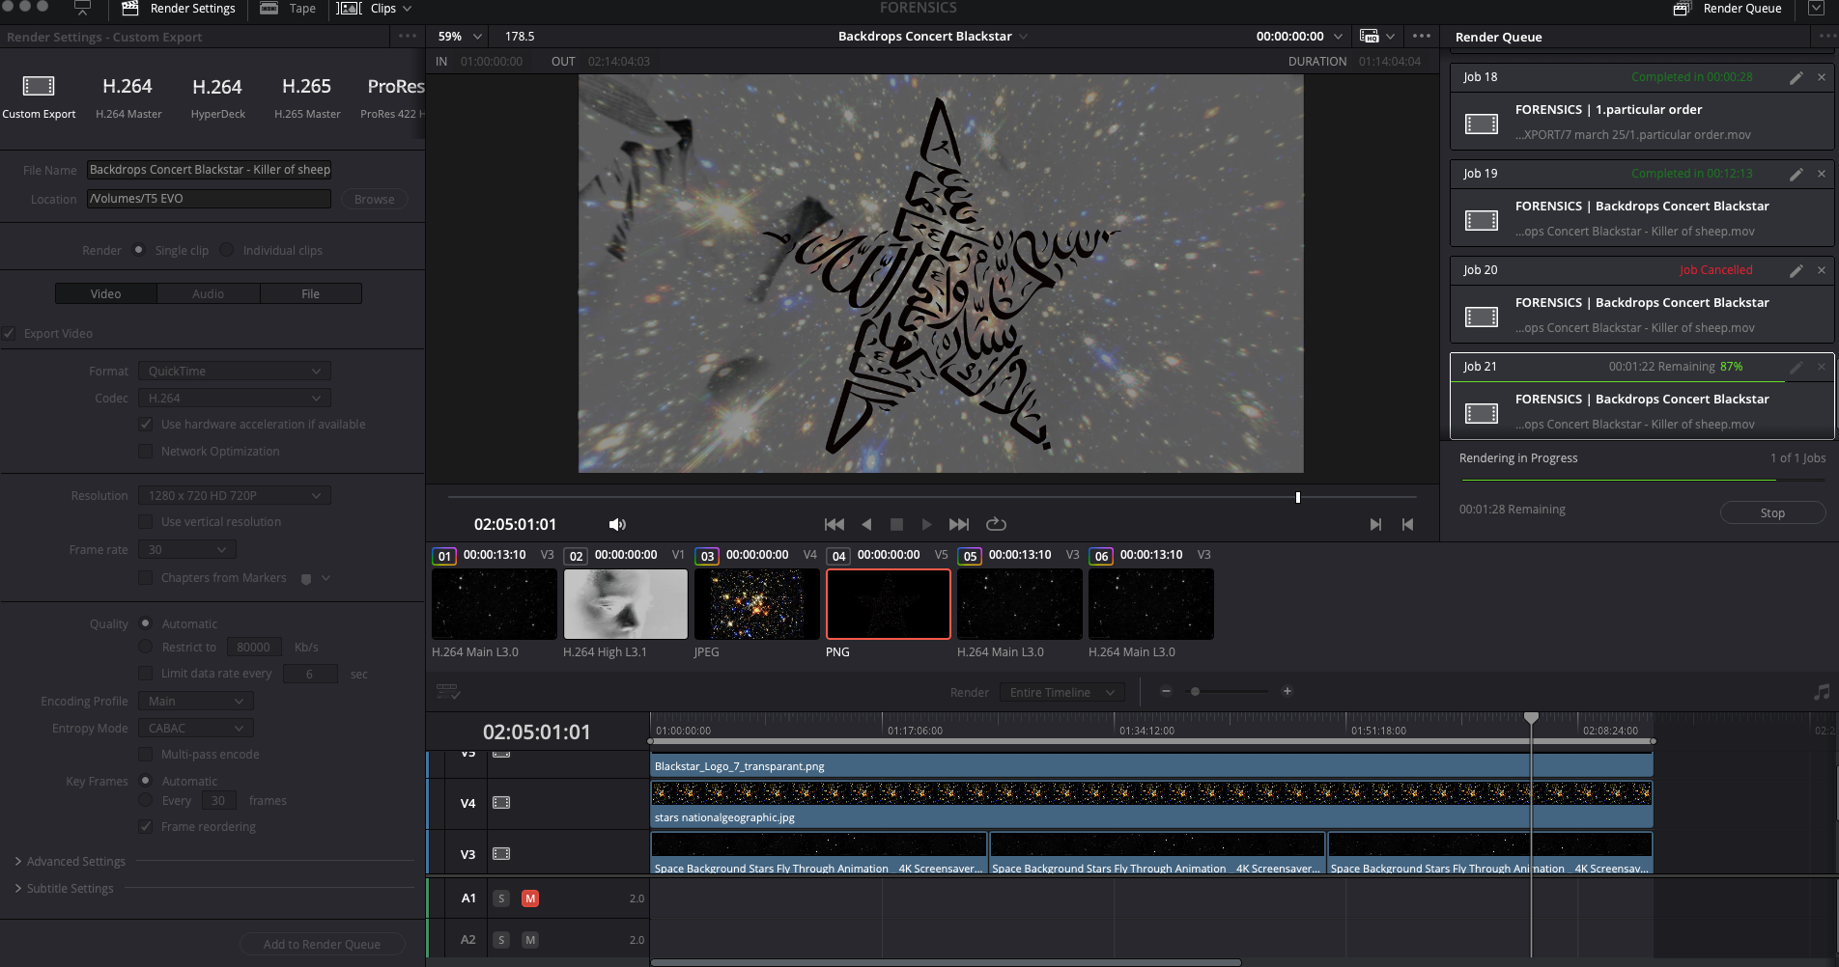Enable Network Optimization
The image size is (1839, 967).
(x=146, y=452)
